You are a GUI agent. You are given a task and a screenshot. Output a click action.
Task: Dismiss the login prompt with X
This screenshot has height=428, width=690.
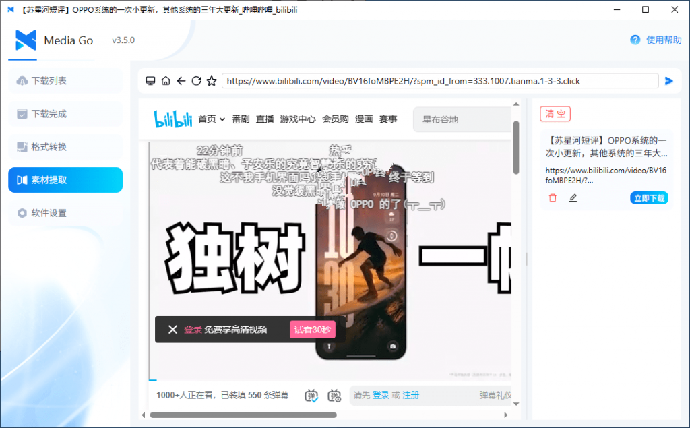click(172, 330)
